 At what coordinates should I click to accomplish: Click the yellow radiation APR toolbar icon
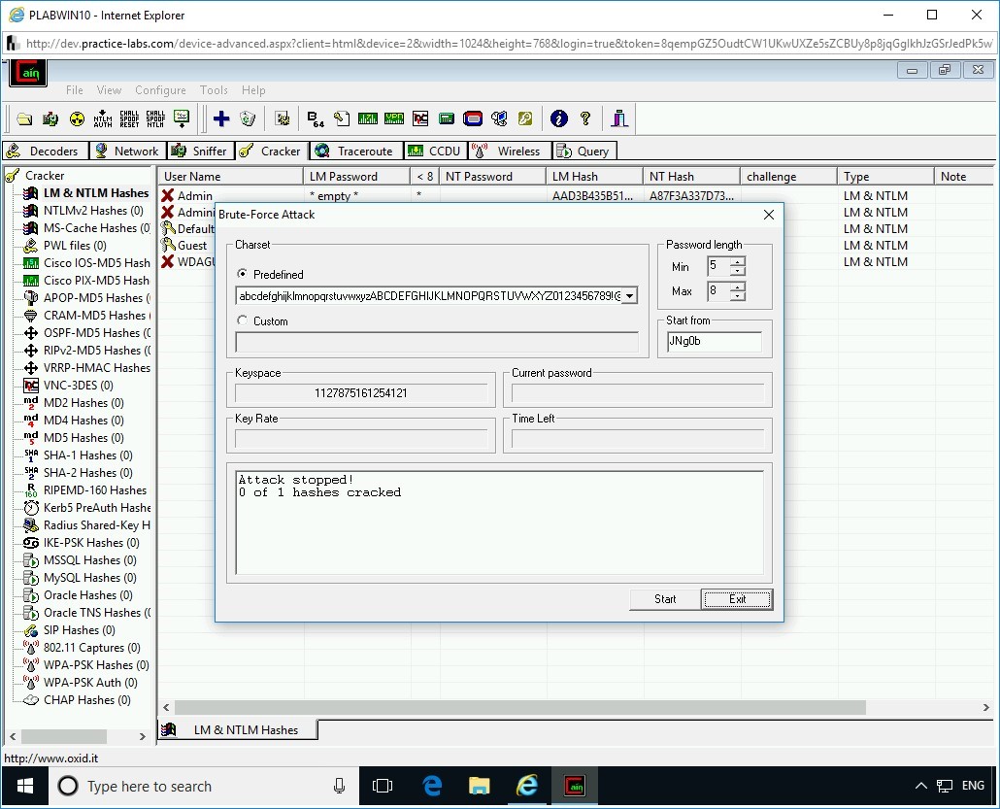[x=77, y=118]
